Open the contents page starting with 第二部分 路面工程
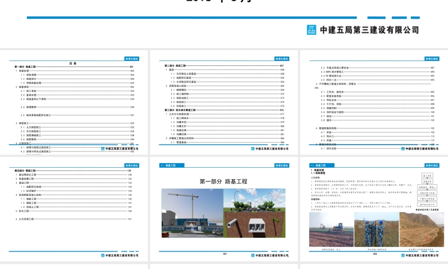 point(224,102)
